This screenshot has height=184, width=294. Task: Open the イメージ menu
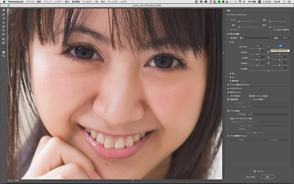coord(47,2)
